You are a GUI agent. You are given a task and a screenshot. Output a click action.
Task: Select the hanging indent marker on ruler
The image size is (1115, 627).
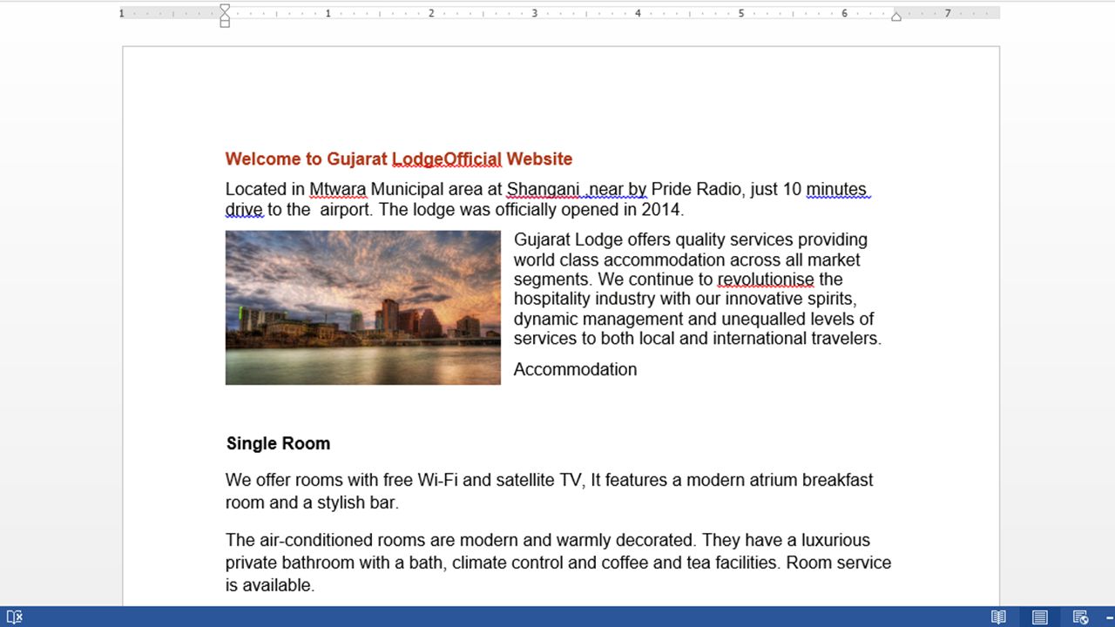[225, 16]
